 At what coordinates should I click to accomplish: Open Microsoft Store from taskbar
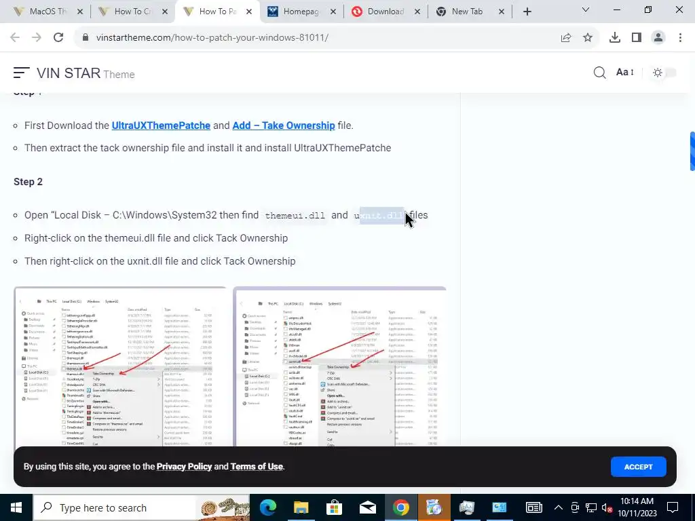[x=334, y=507]
